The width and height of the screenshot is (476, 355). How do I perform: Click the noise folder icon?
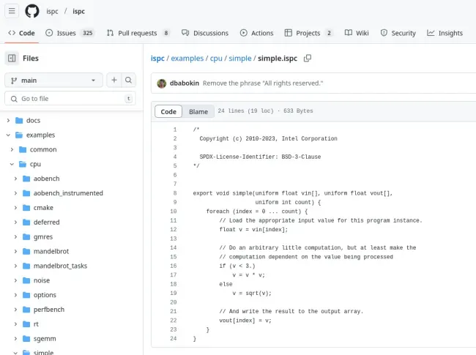point(26,280)
